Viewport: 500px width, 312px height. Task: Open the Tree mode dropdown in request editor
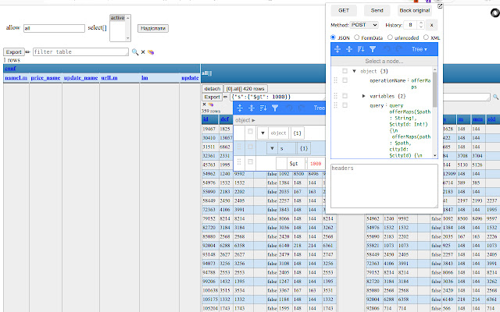tap(420, 49)
